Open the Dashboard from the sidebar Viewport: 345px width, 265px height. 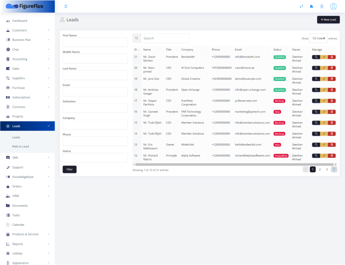click(x=19, y=21)
